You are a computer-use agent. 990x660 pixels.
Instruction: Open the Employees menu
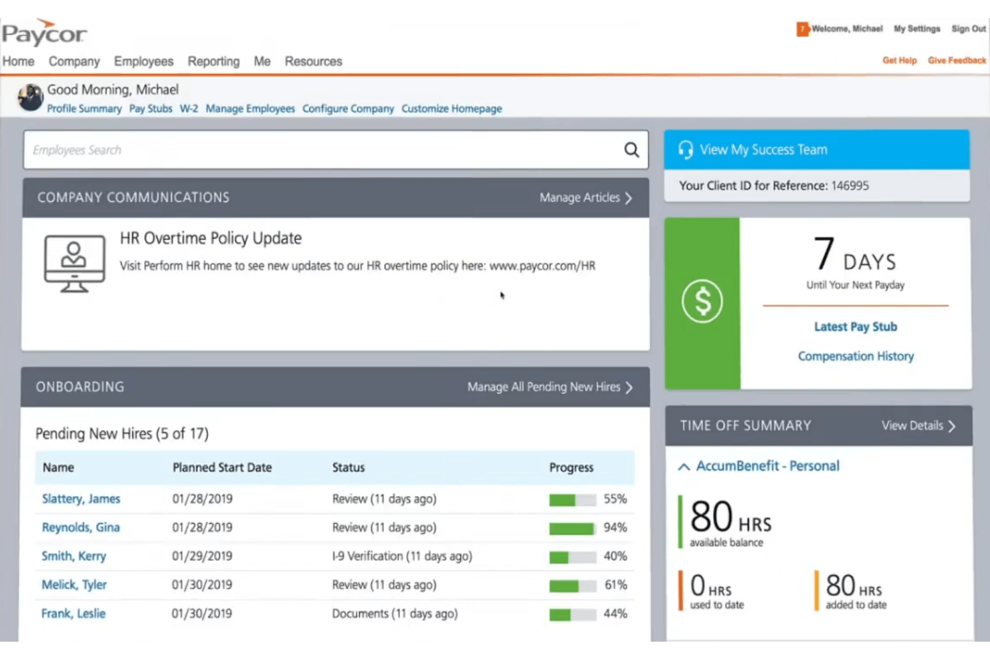coord(144,62)
